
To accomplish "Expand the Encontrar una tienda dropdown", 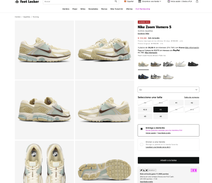I will 151,1.
